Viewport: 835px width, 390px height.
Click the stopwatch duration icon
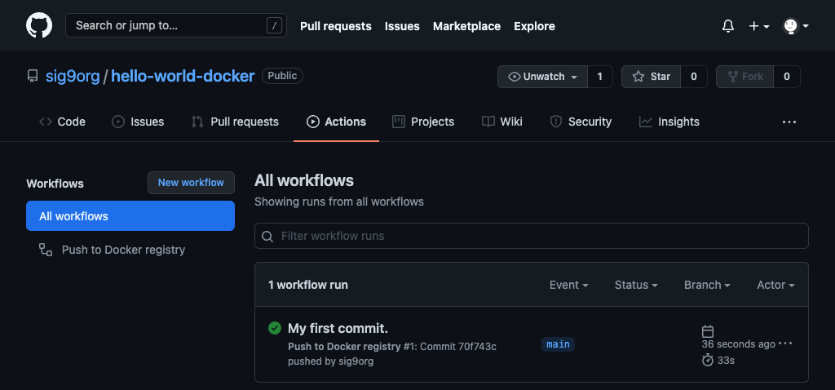click(x=708, y=360)
